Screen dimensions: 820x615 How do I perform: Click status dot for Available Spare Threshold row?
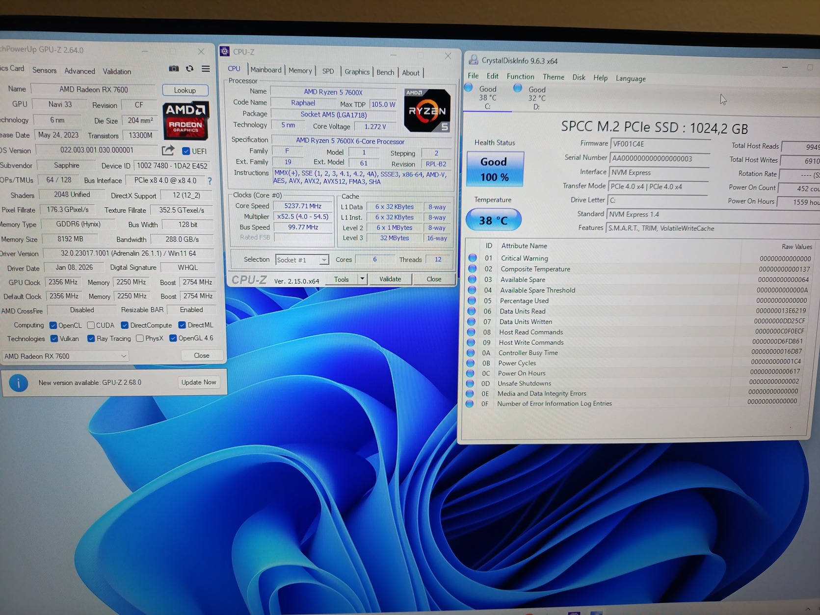472,290
